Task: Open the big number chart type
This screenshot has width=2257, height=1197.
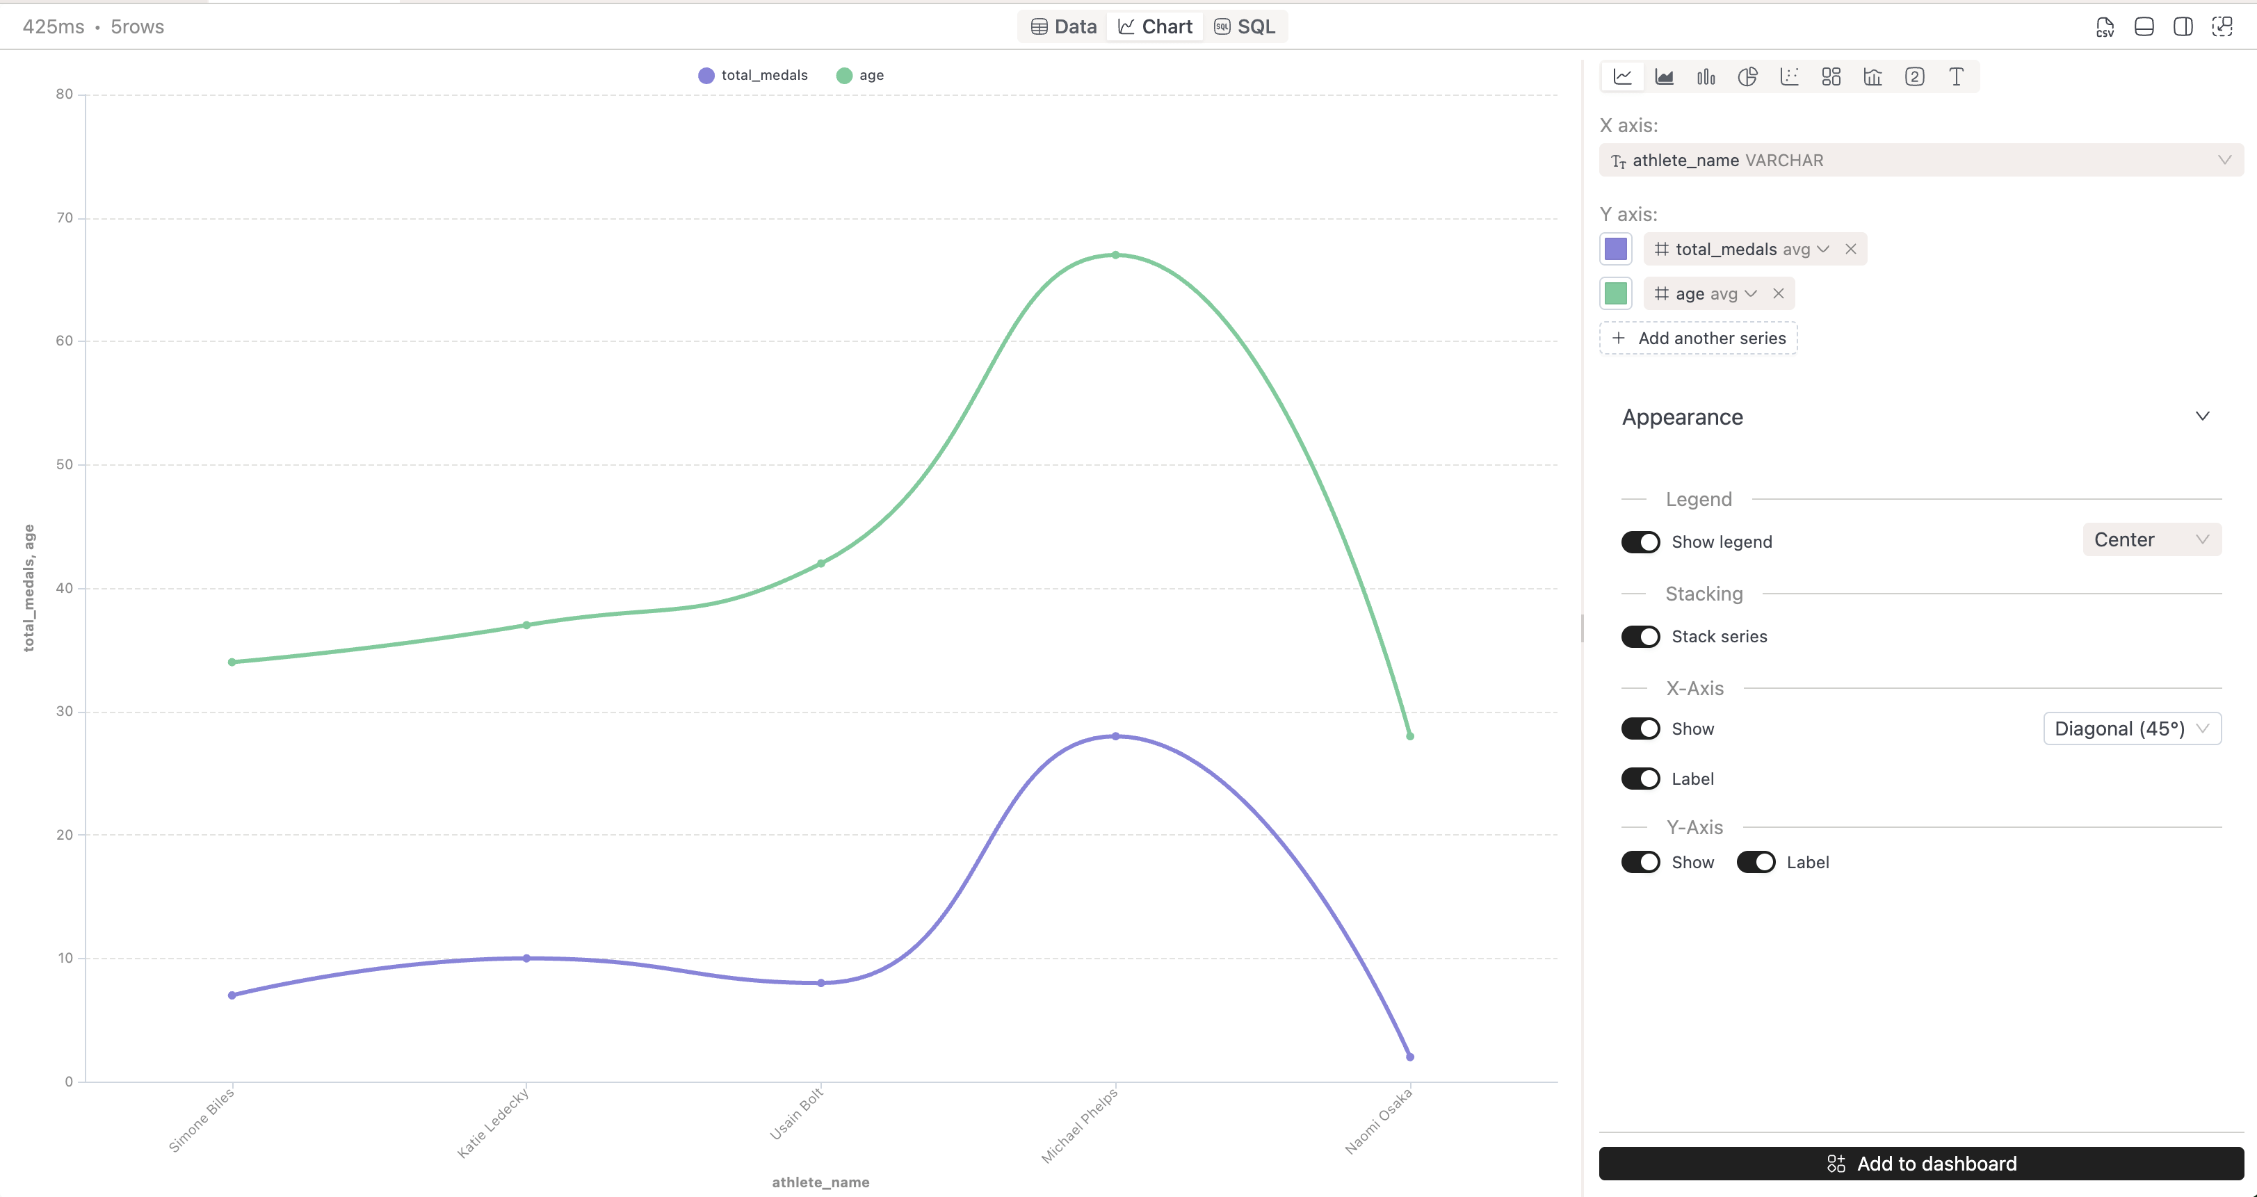Action: point(1914,76)
